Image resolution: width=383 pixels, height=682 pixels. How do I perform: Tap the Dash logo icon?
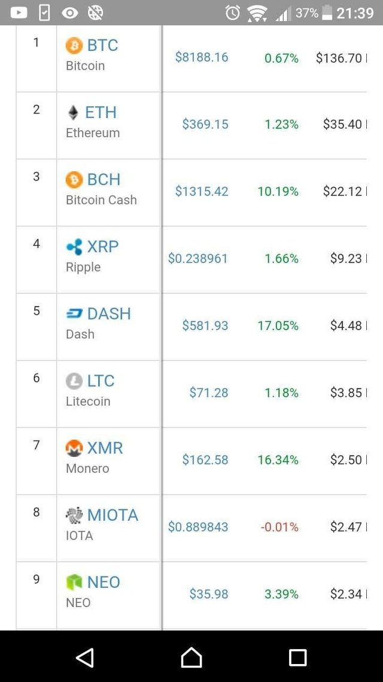click(74, 313)
